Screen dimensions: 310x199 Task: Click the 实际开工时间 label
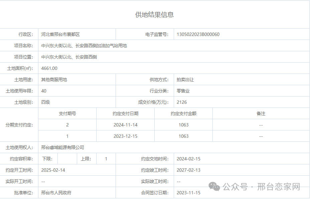point(19,181)
